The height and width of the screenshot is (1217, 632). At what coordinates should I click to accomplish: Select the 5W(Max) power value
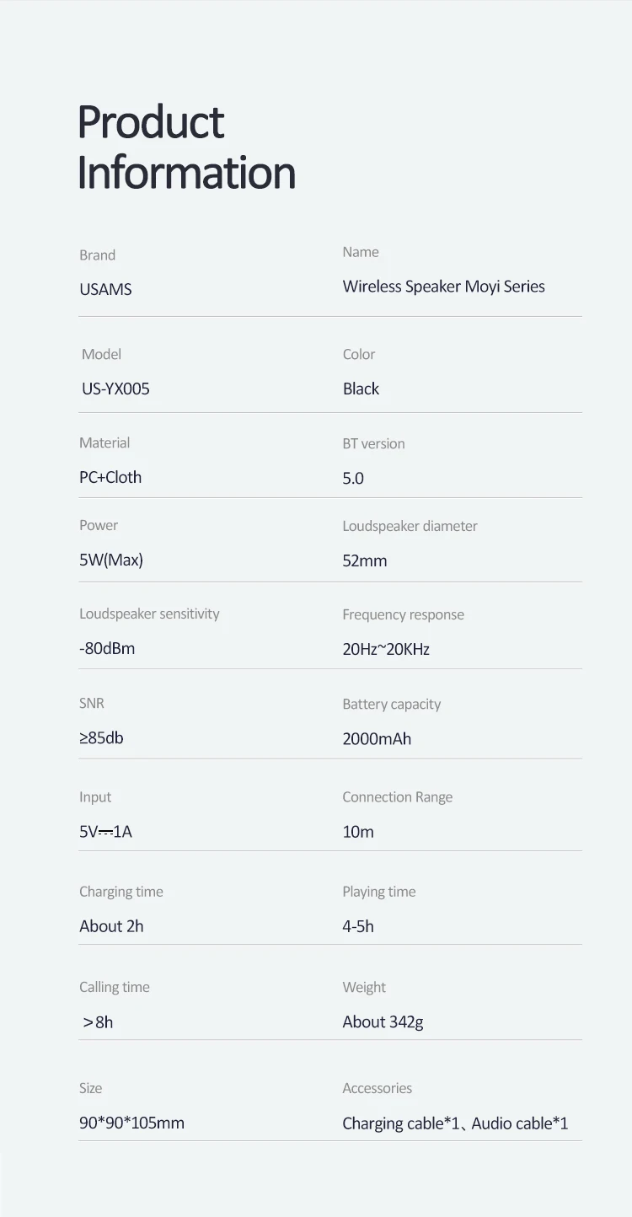(x=111, y=560)
